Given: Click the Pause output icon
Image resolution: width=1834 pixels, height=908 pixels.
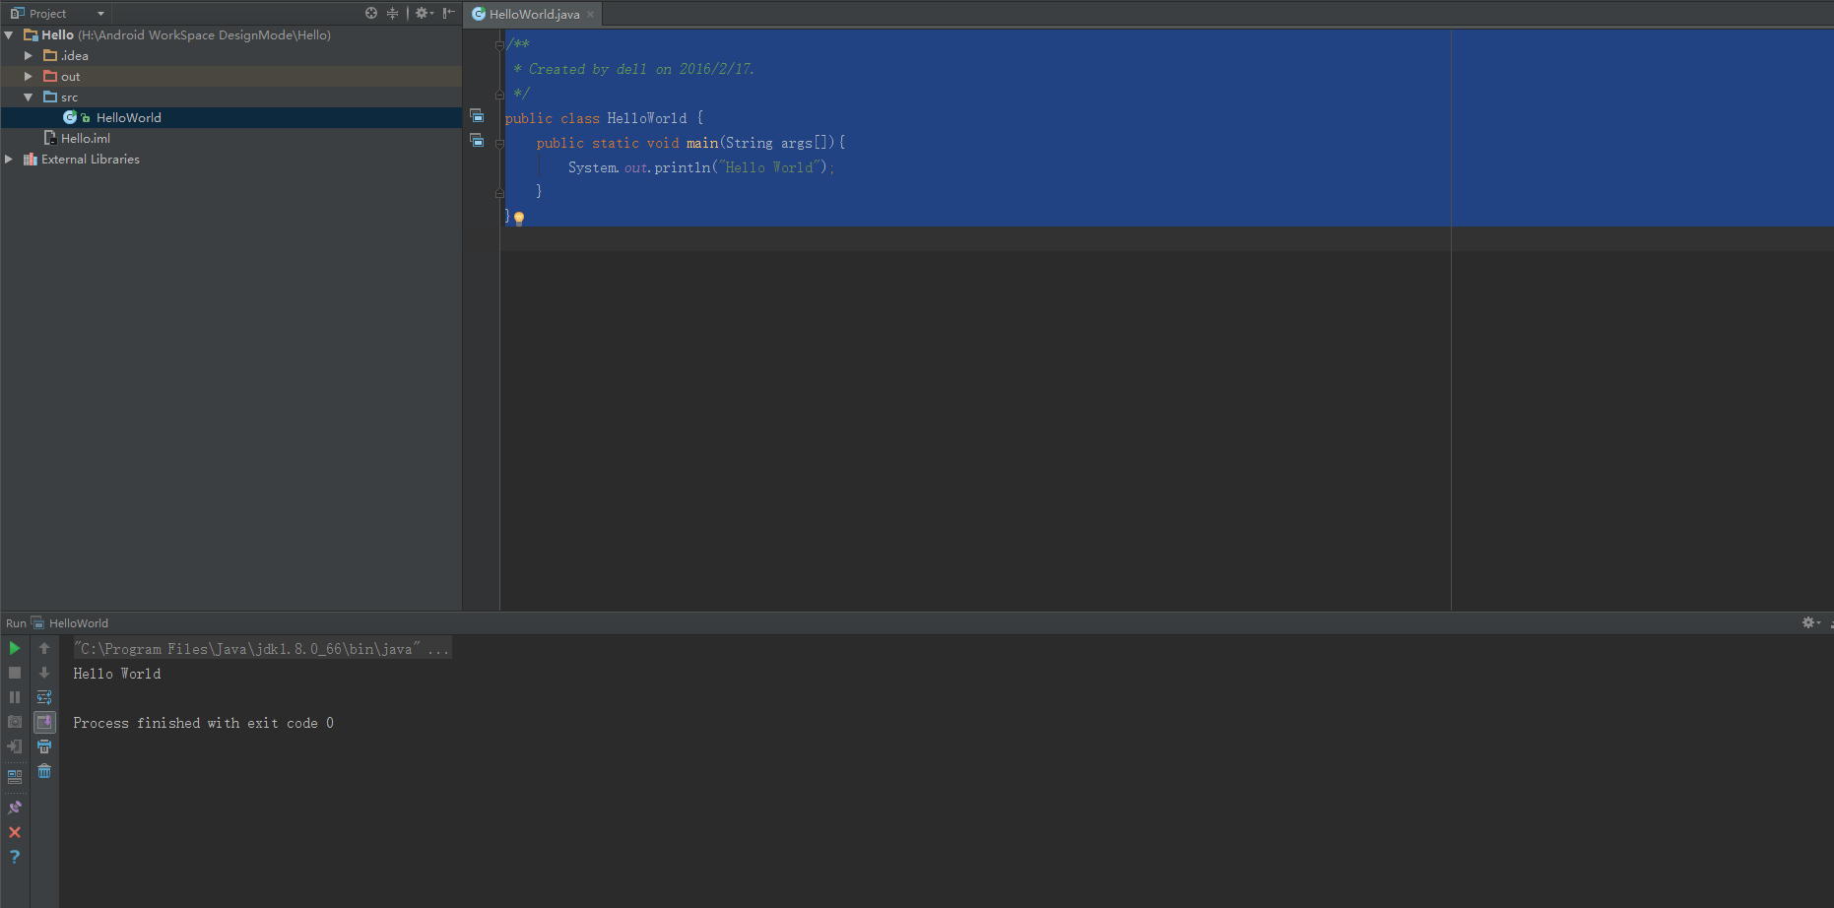Looking at the screenshot, I should coord(15,697).
